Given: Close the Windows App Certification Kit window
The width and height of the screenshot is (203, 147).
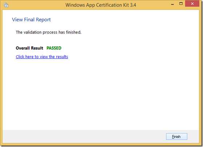Looking at the screenshot, I should 192,4.
